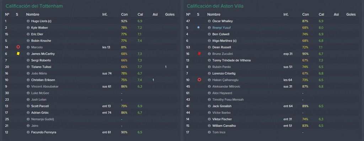
Task: Sort Tottenham table by Cal column
Action: [x=140, y=14]
